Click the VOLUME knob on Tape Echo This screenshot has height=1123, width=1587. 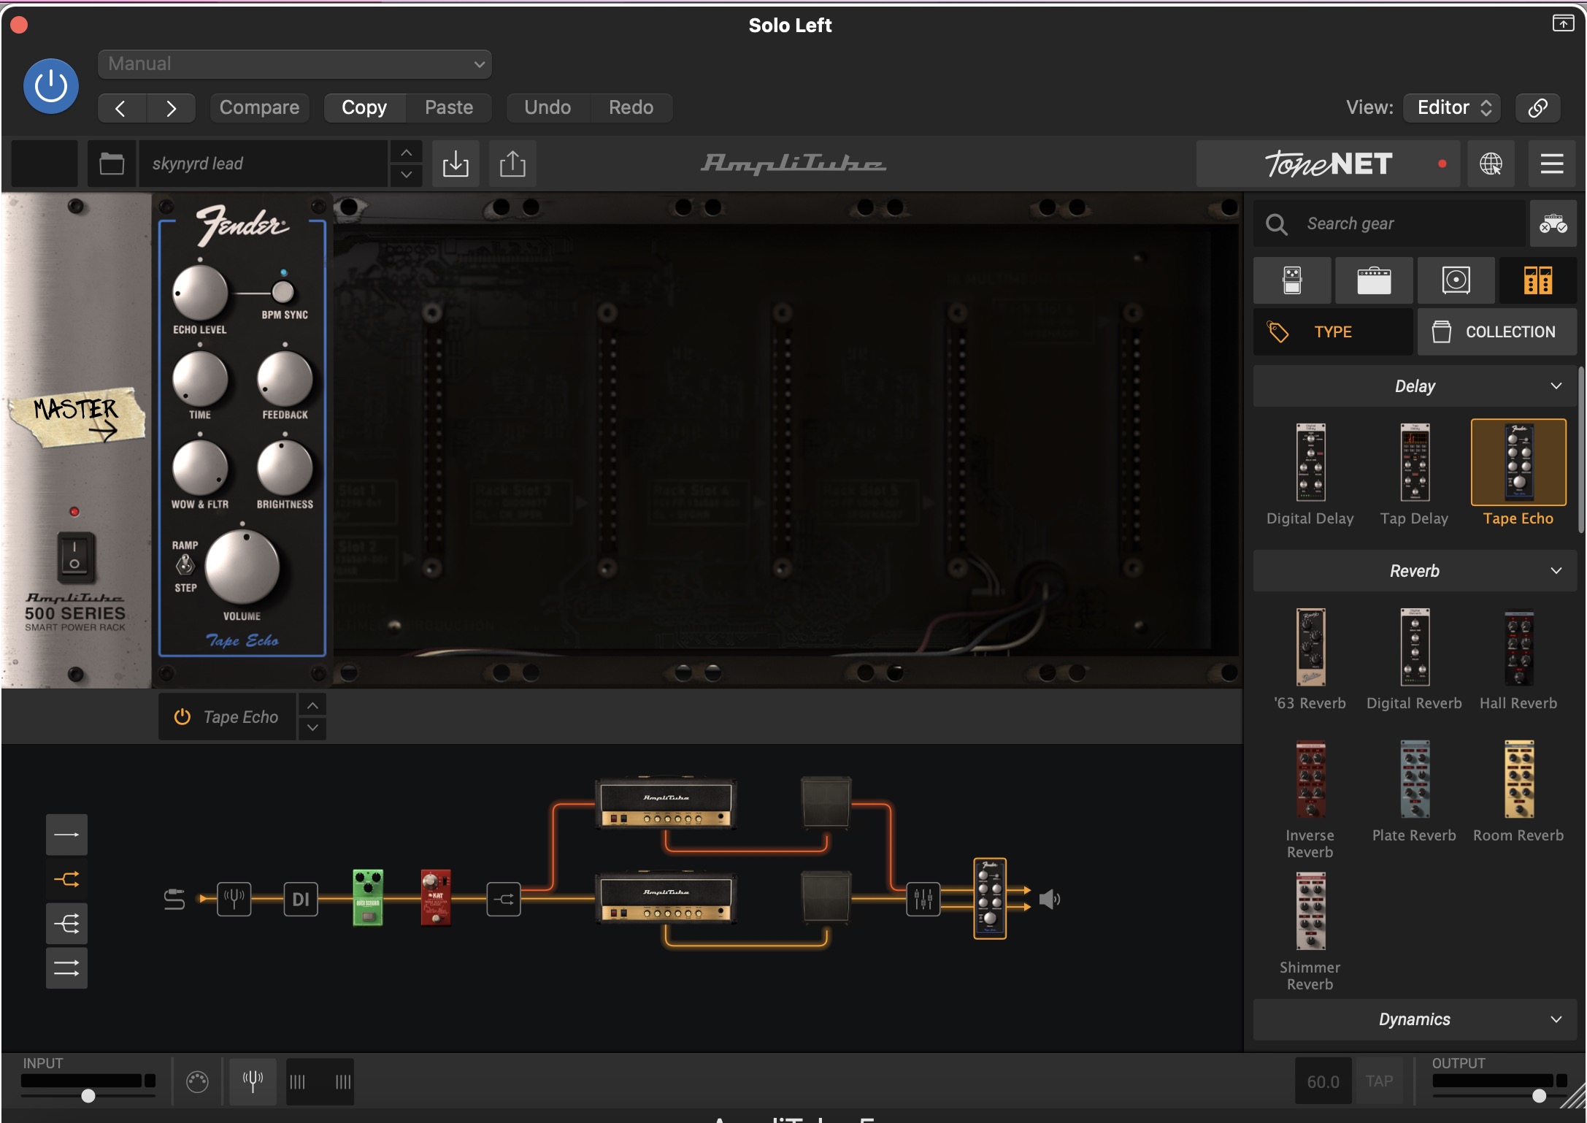click(242, 567)
